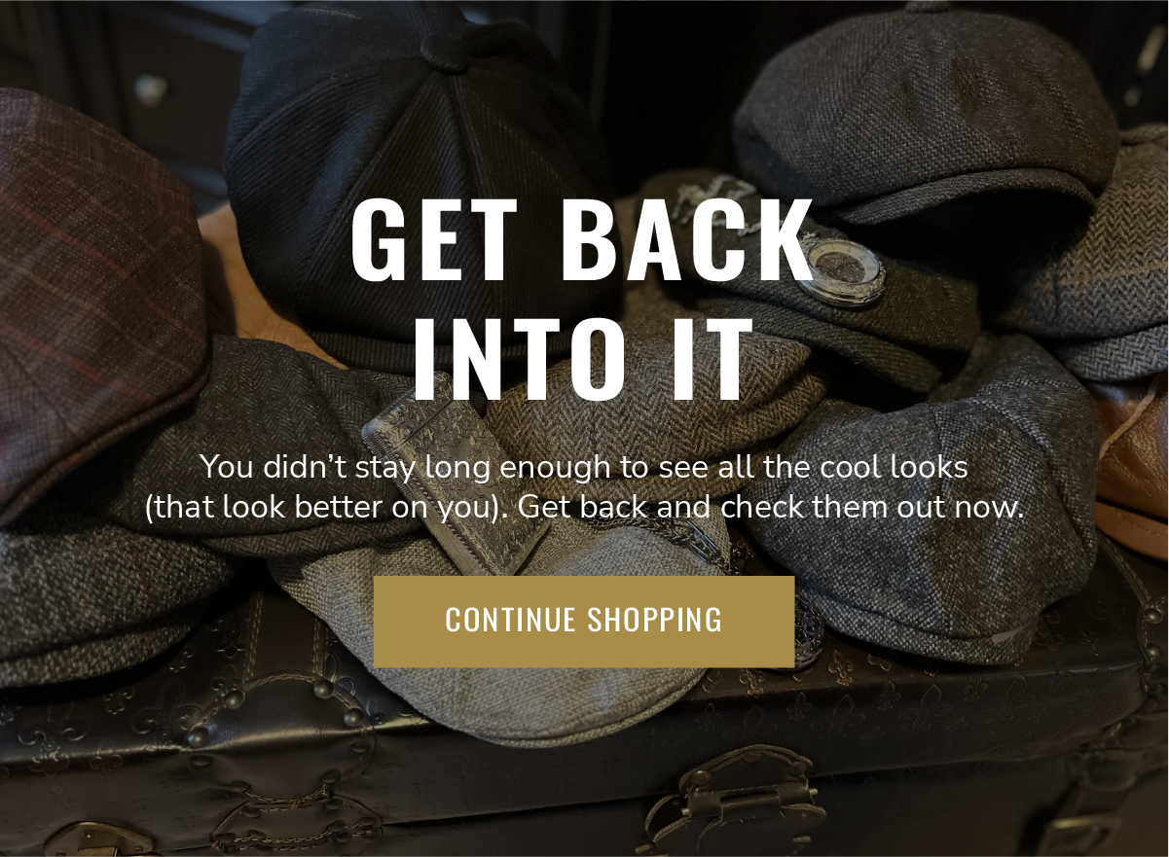Click the silver pocket watch on the cap
The width and height of the screenshot is (1169, 857).
point(845,273)
